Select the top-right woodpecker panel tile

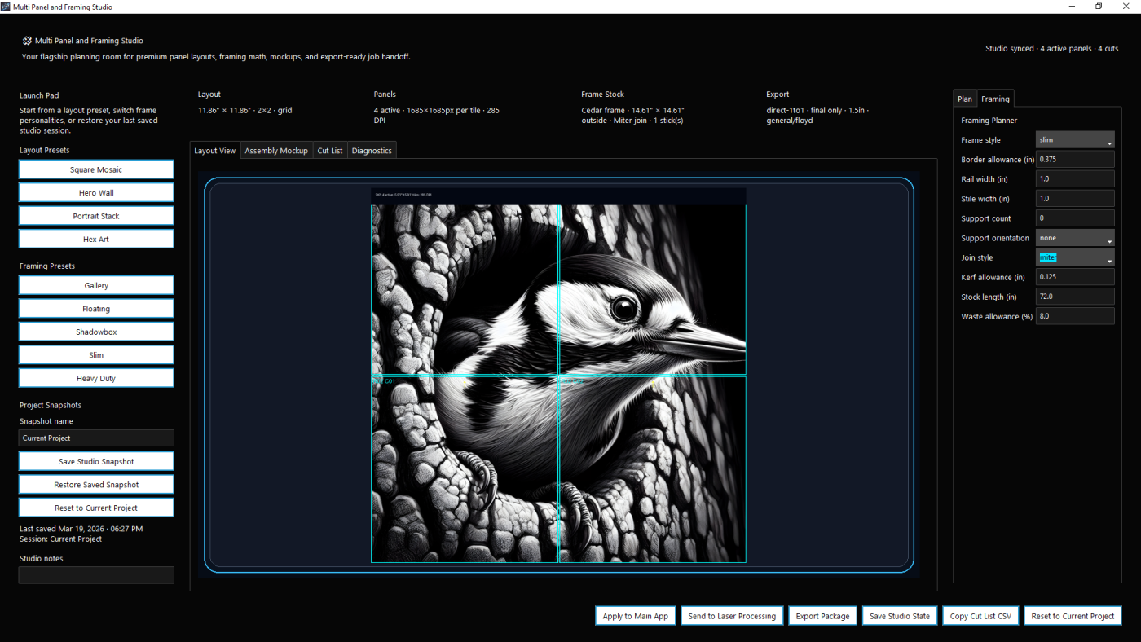(x=652, y=289)
